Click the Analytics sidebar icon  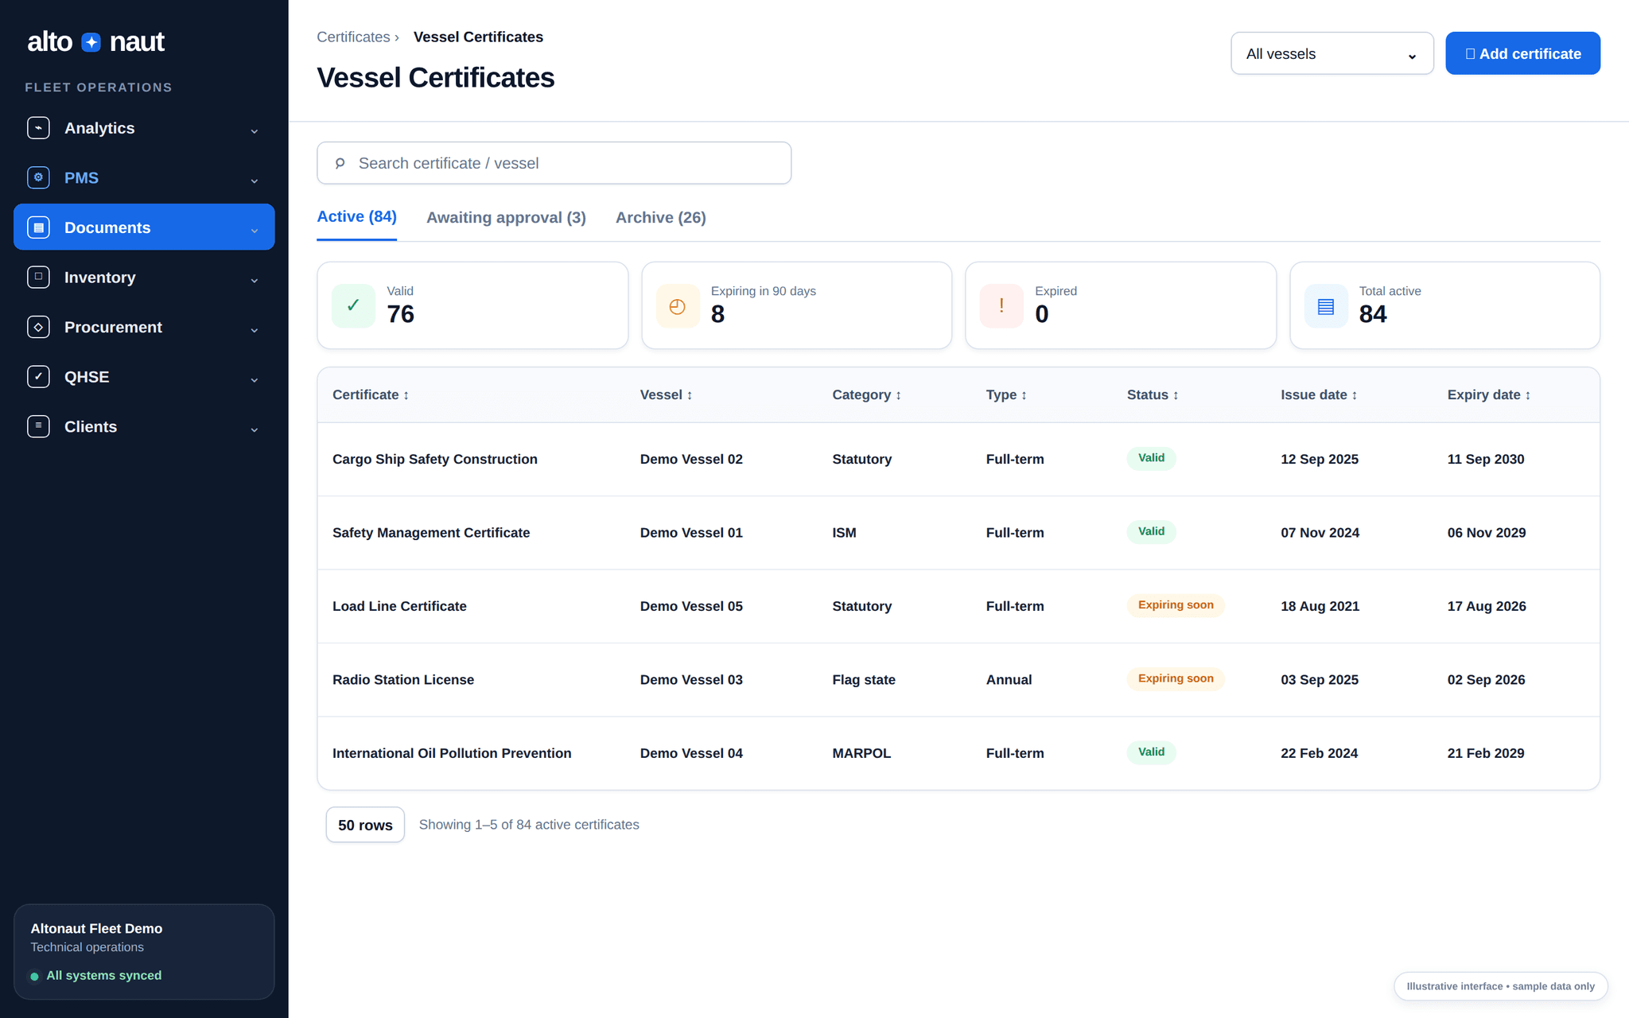[38, 128]
